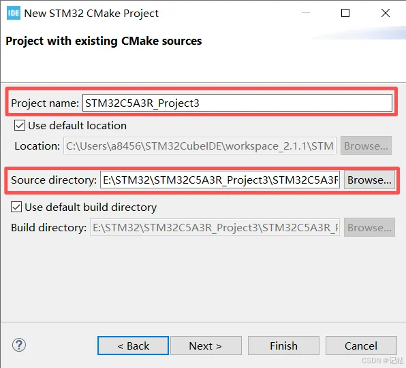Viewport: 406px width, 368px height.
Task: Open help via the question mark icon
Action: (19, 345)
